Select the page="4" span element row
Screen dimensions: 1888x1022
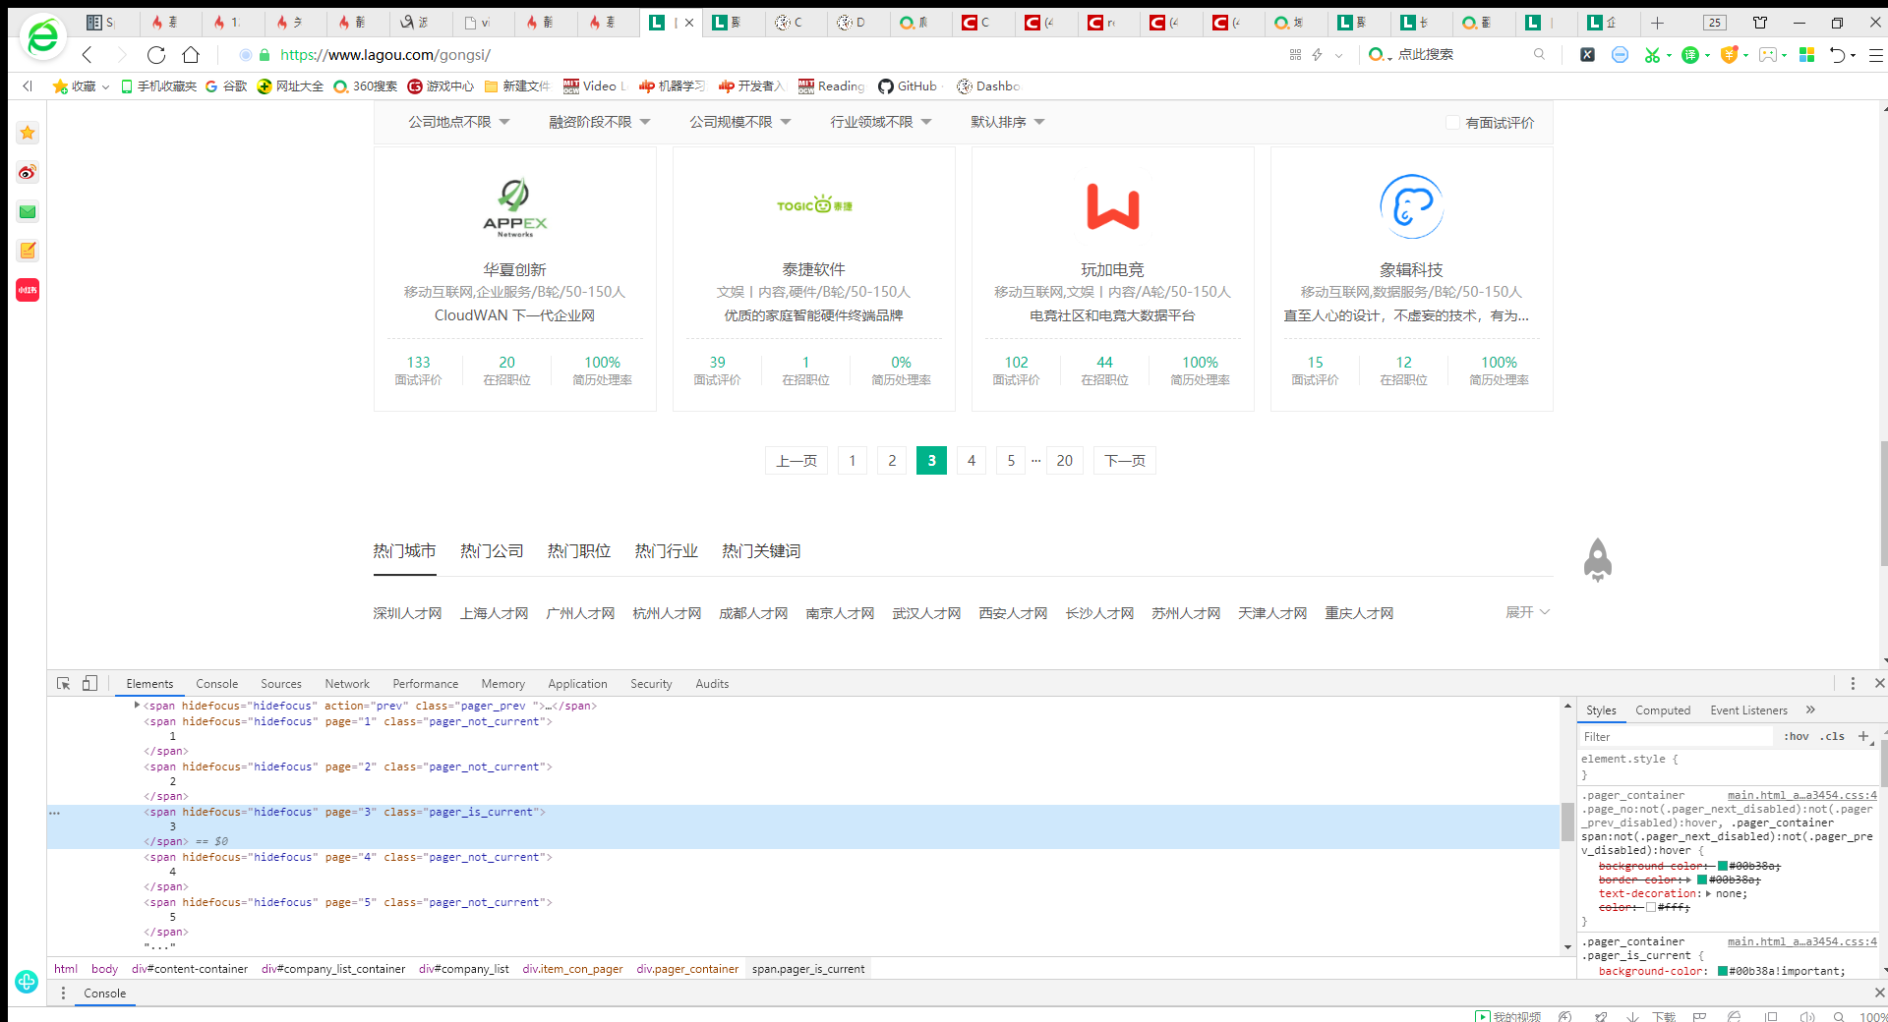348,857
